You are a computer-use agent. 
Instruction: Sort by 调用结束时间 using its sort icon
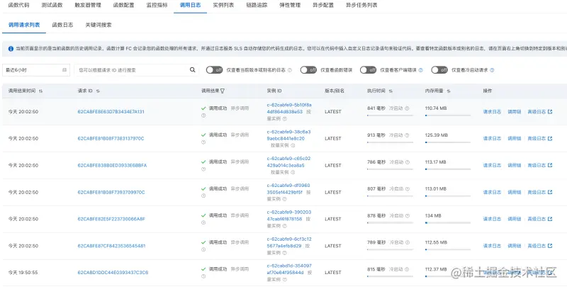pos(40,91)
